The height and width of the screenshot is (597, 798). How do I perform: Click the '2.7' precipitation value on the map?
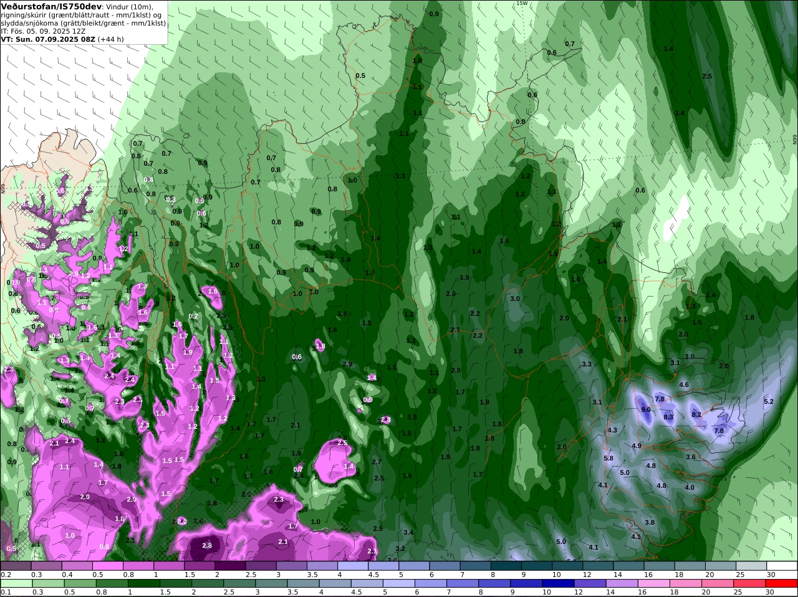[377, 462]
